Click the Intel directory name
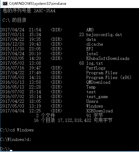 (92, 54)
